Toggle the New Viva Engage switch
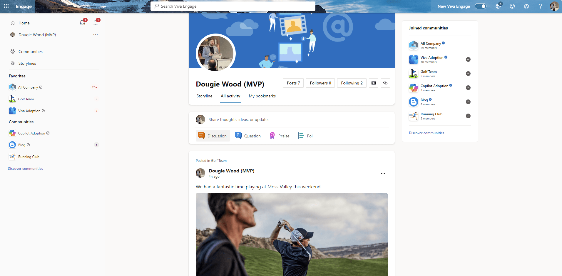562x276 pixels. [x=481, y=6]
